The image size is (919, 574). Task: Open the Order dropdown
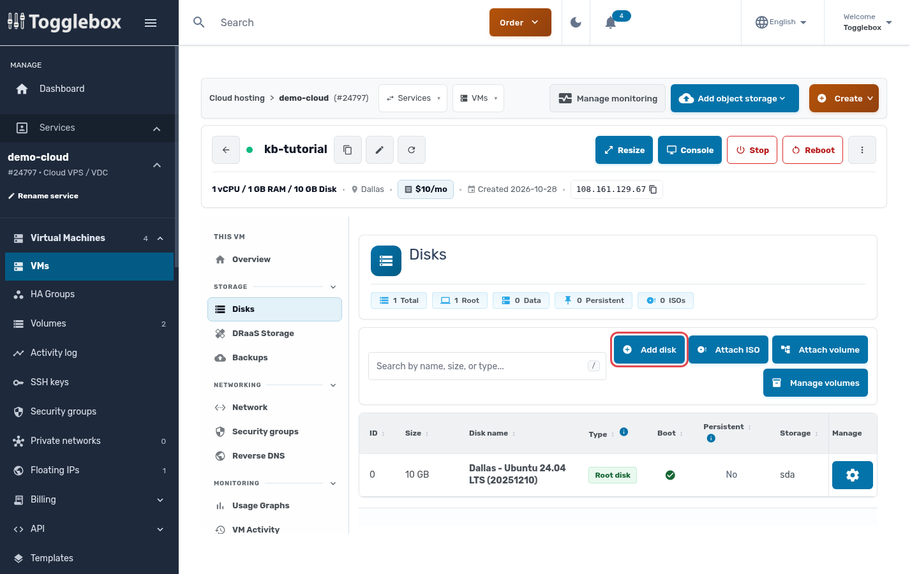tap(520, 22)
